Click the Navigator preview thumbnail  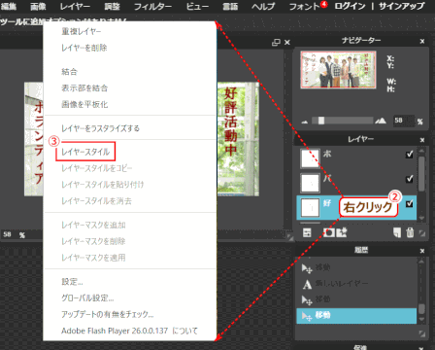click(338, 69)
